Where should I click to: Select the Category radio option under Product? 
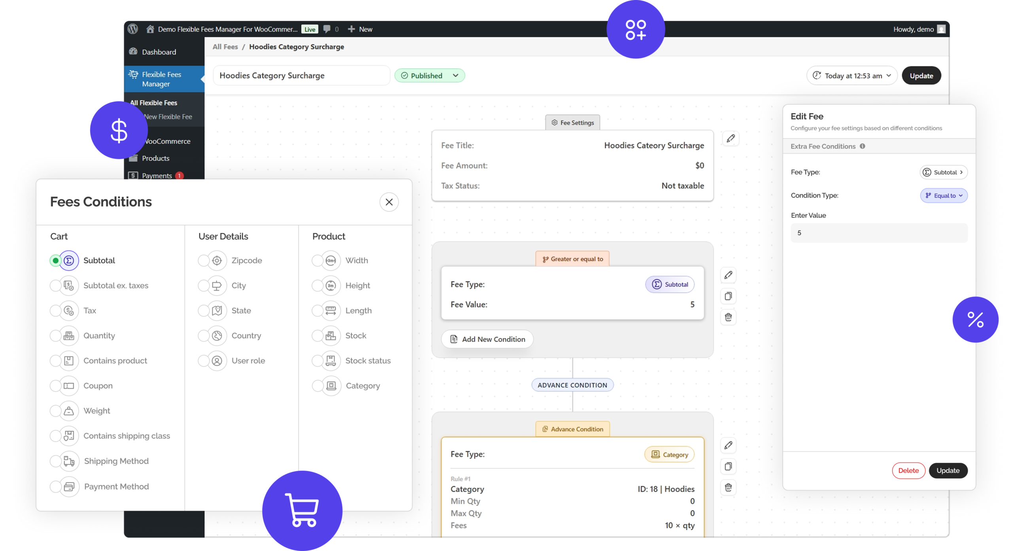pyautogui.click(x=317, y=386)
